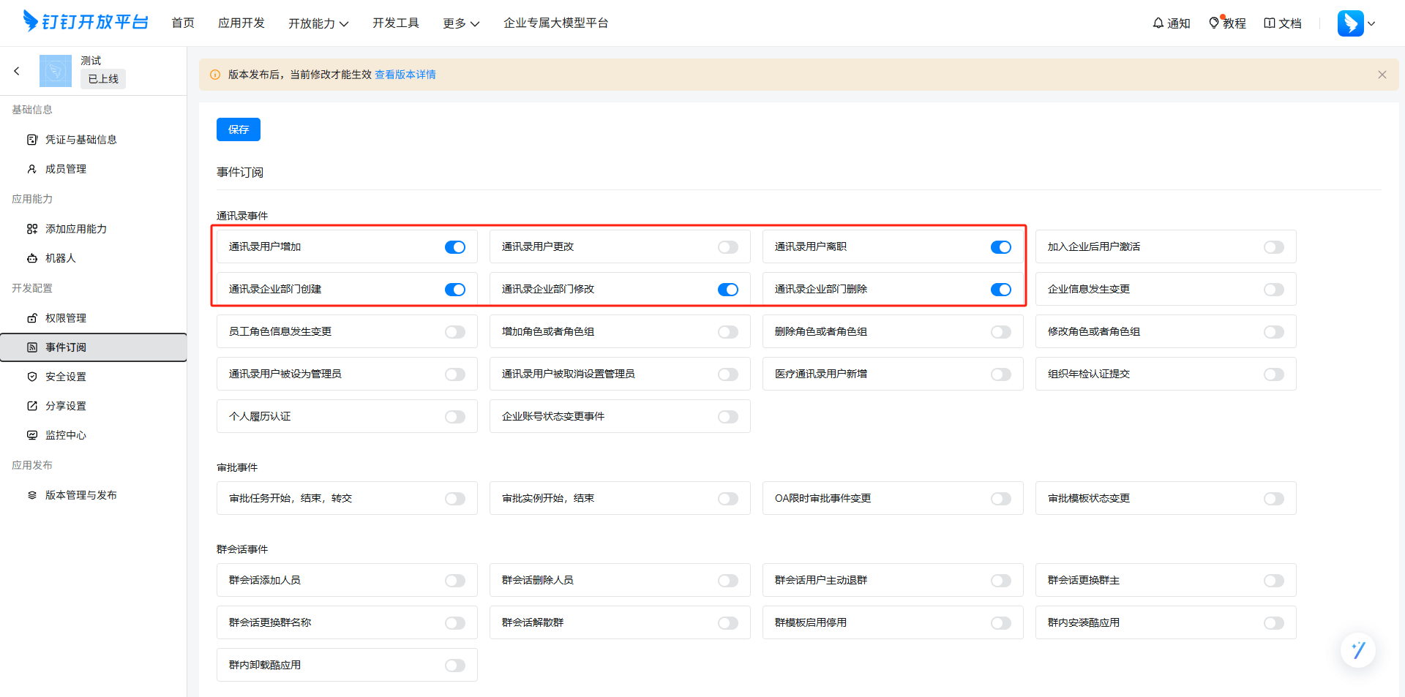
Task: Open the 教程 tutorial icon
Action: 1214,23
